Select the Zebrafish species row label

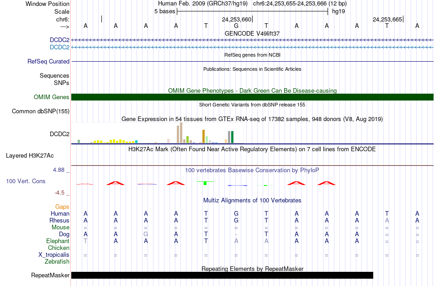click(57, 262)
